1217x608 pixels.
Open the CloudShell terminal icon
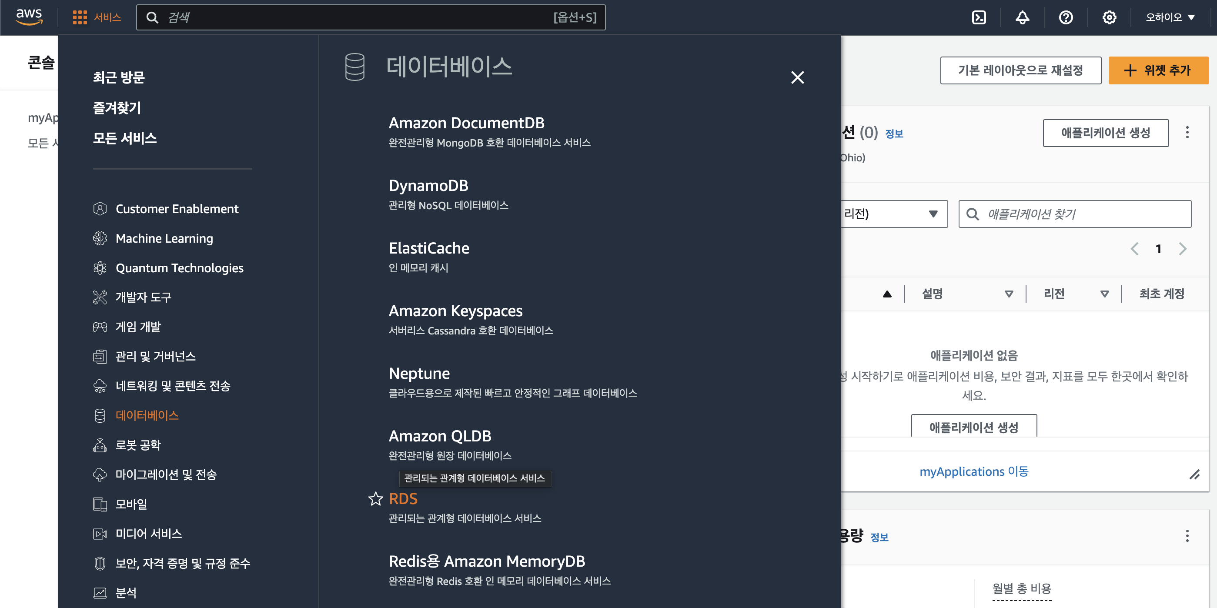[978, 17]
